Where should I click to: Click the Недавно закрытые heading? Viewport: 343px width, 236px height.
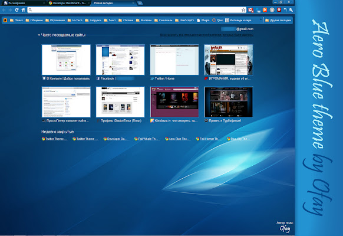coord(58,132)
